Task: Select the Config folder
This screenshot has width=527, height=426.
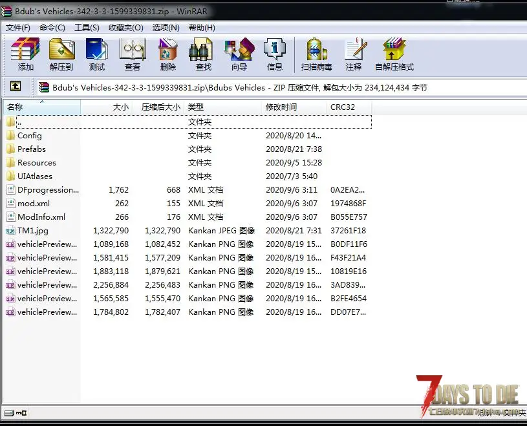Action: 30,136
